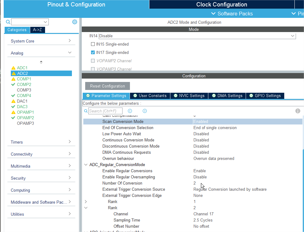Open the category search combo box
This screenshot has width=304, height=232.
click(x=30, y=22)
